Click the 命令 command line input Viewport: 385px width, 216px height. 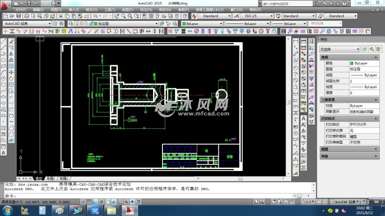coord(149,196)
